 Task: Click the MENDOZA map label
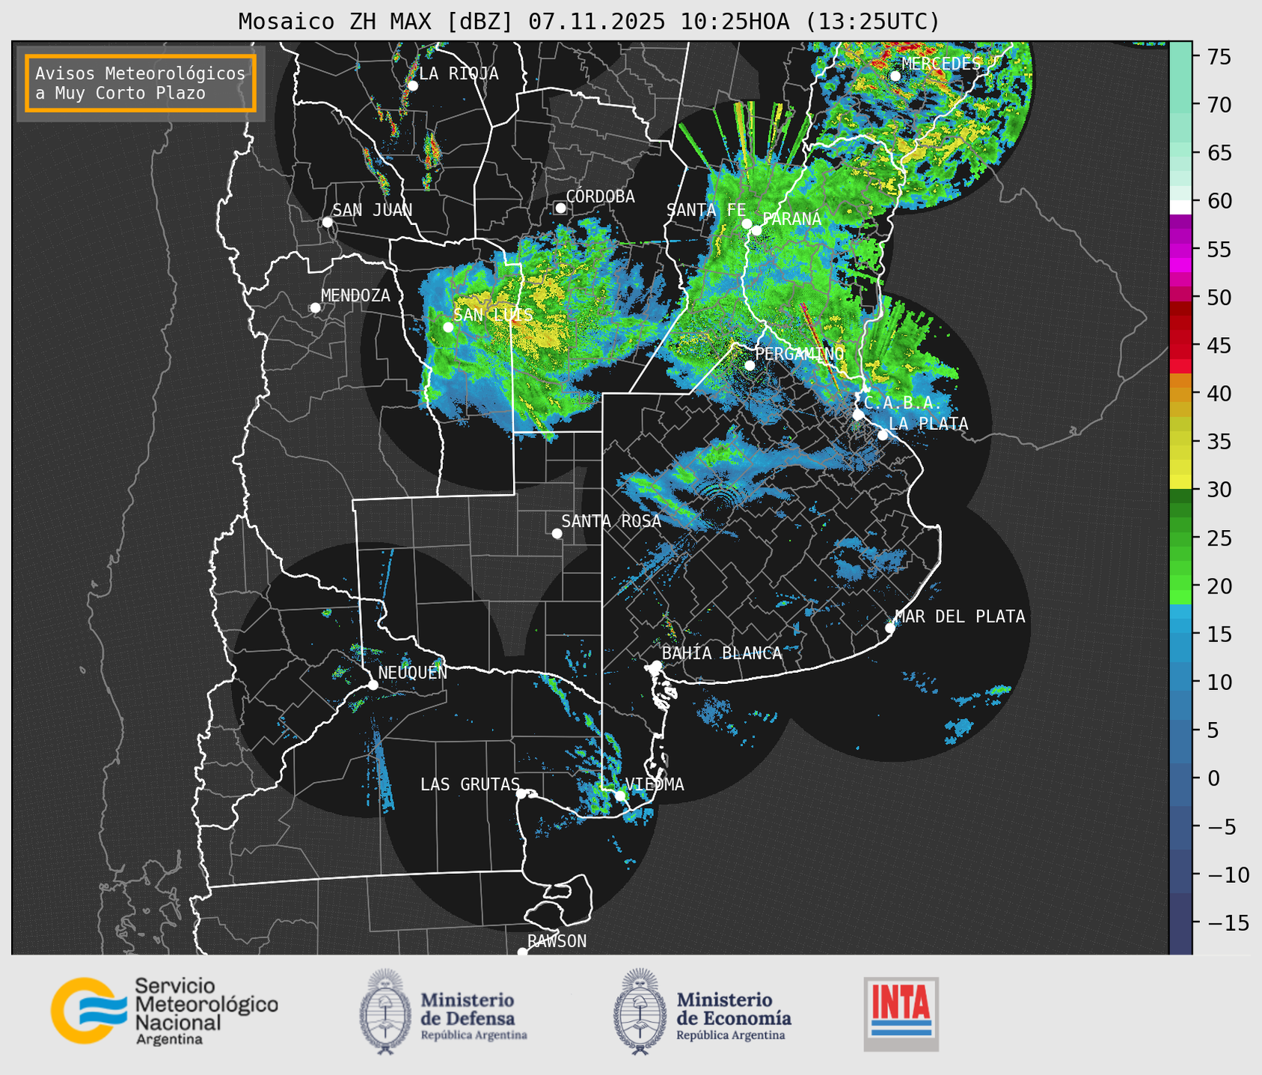pos(355,295)
